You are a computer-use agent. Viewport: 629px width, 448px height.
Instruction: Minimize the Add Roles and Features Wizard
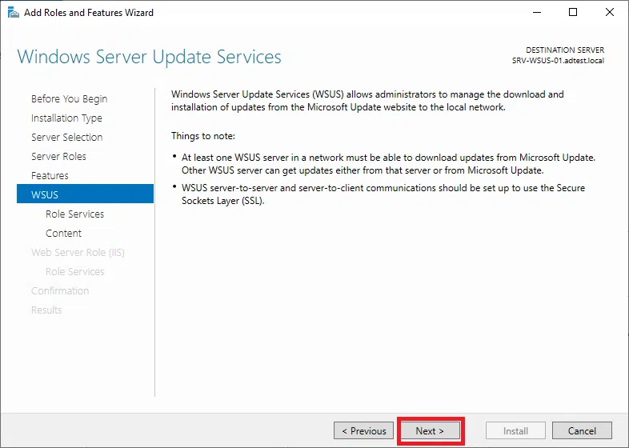[536, 13]
